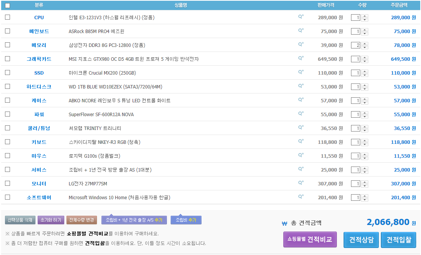Open zoom icon in WD 1TB BLUE row
The width and height of the screenshot is (421, 255).
click(301, 86)
